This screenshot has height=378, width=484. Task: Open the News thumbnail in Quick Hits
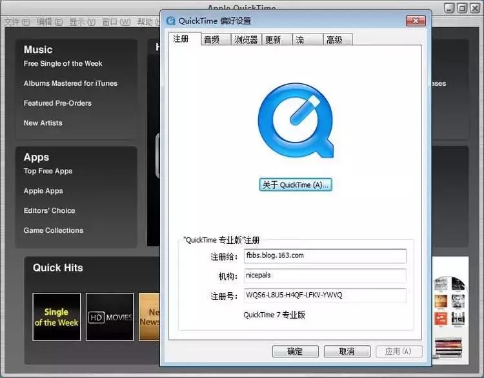150,317
